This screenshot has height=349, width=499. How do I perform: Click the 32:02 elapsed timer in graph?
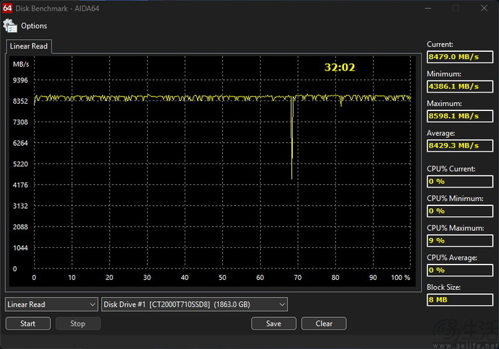[x=339, y=67]
